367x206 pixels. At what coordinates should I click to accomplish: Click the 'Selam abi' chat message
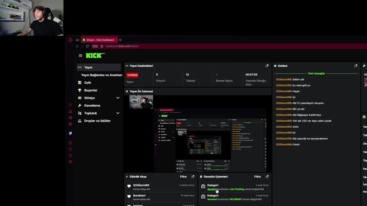coord(298,80)
